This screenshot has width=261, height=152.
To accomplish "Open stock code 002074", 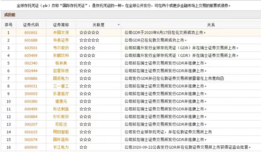I will point(31,140).
